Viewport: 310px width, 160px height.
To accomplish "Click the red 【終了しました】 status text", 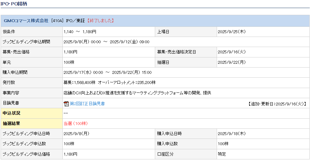I will click(100, 21).
